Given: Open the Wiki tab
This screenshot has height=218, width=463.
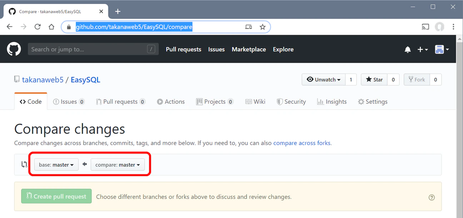Looking at the screenshot, I should tap(255, 101).
